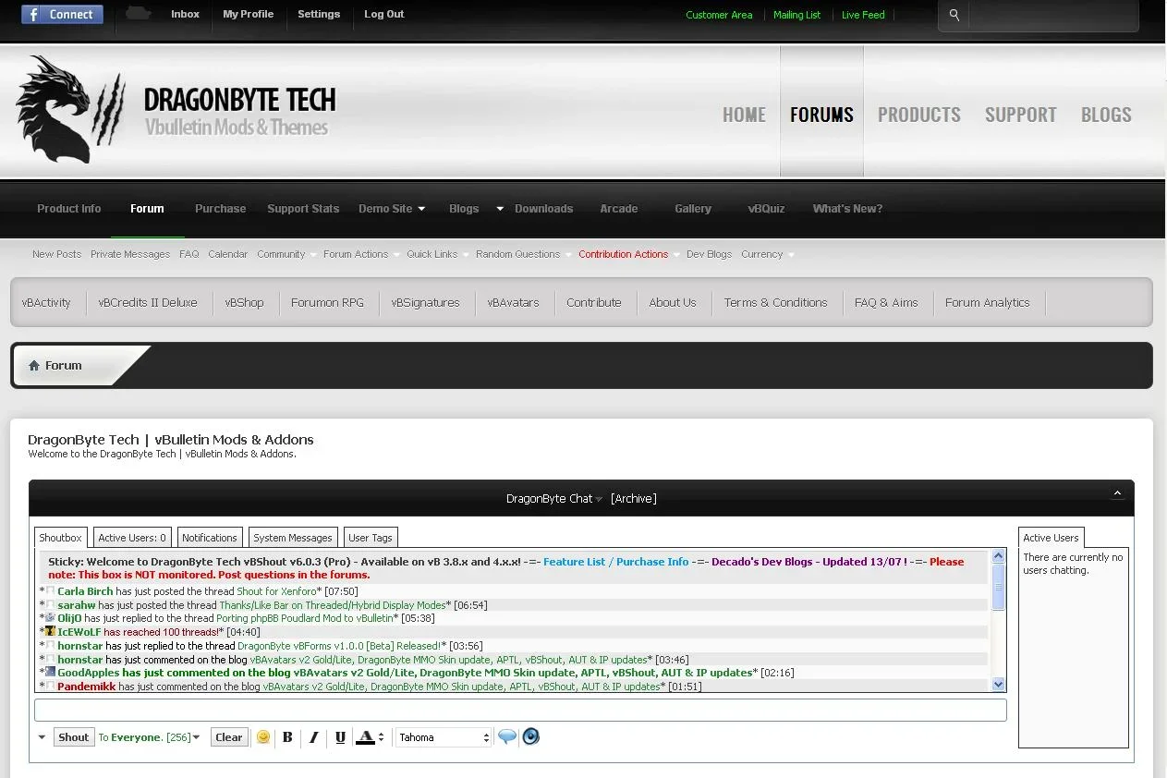The width and height of the screenshot is (1167, 778).
Task: Go to HOME in main navigation
Action: [x=744, y=115]
